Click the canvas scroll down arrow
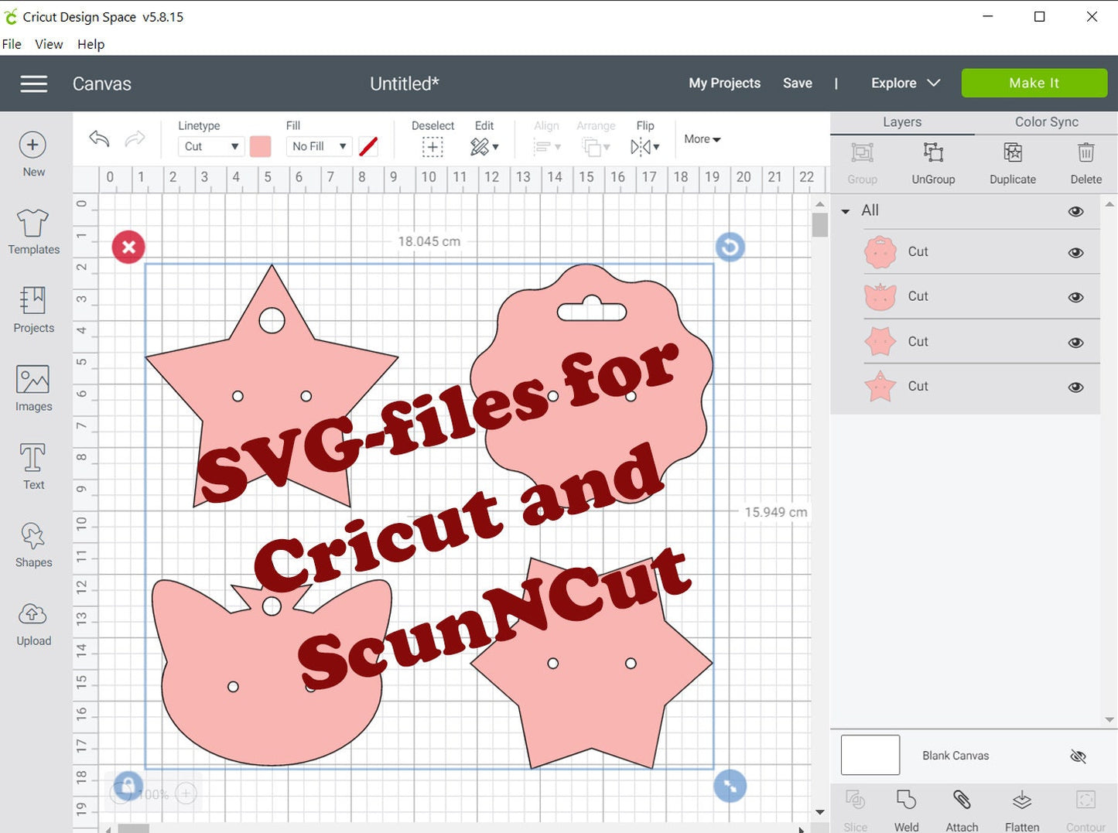This screenshot has height=833, width=1118. [x=820, y=812]
